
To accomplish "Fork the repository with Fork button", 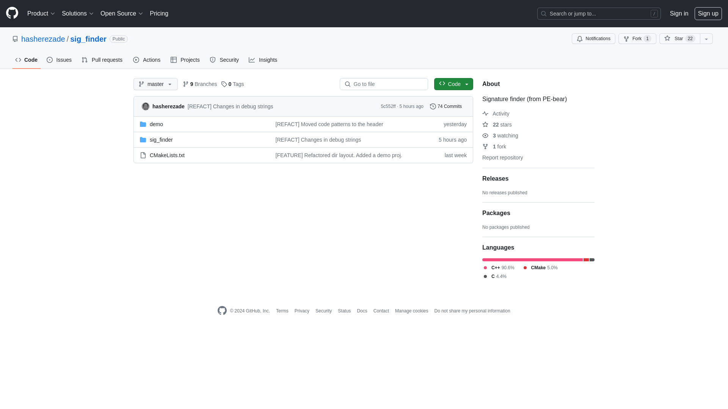I will [x=637, y=39].
